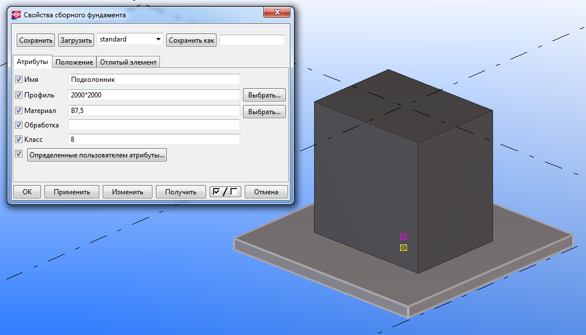This screenshot has width=586, height=335.
Task: Open Определенные пользователем атрибуты
Action: point(97,155)
